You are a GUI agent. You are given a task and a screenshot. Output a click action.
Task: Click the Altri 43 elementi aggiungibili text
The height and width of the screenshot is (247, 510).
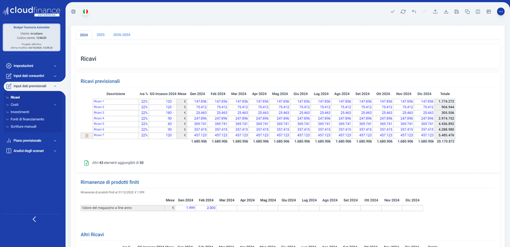click(x=118, y=163)
